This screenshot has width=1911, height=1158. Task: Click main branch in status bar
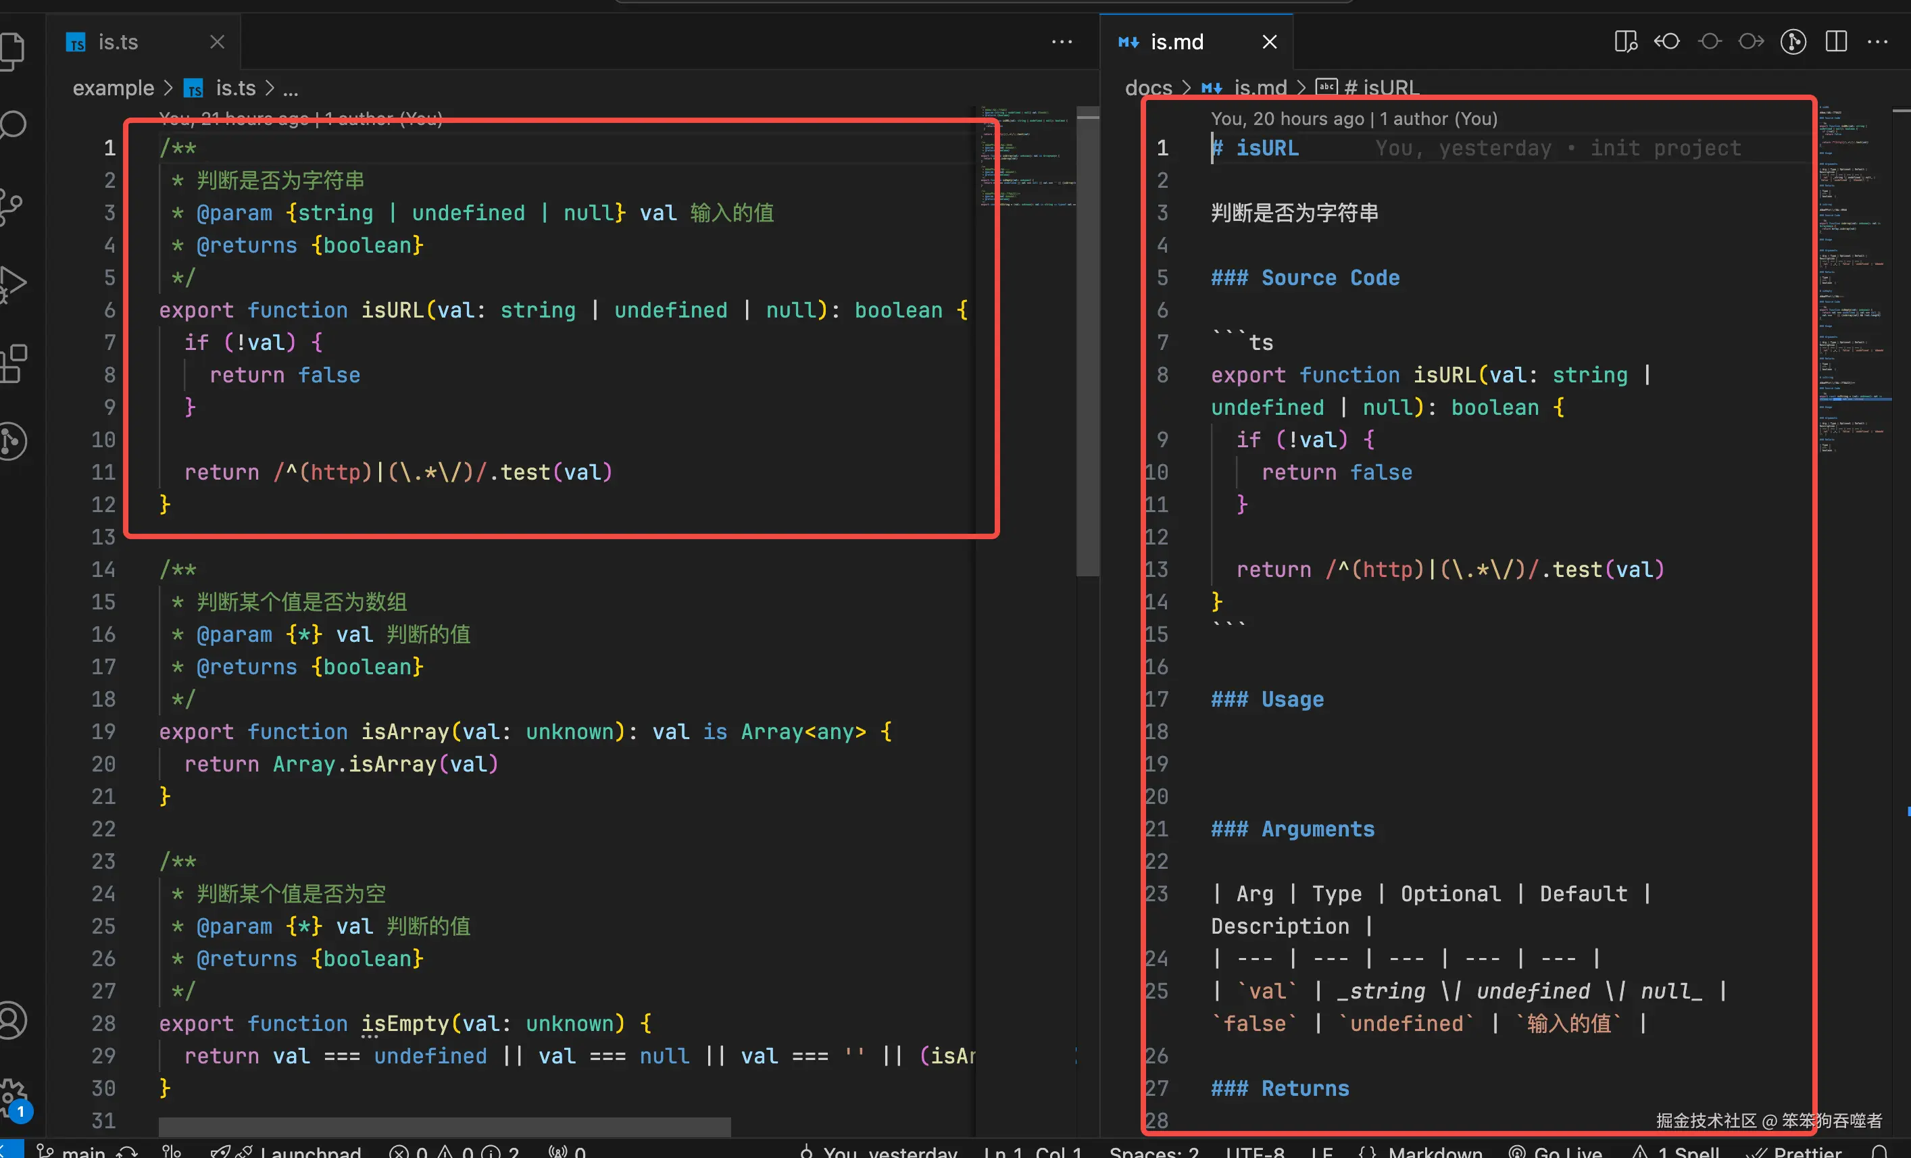tap(82, 1151)
